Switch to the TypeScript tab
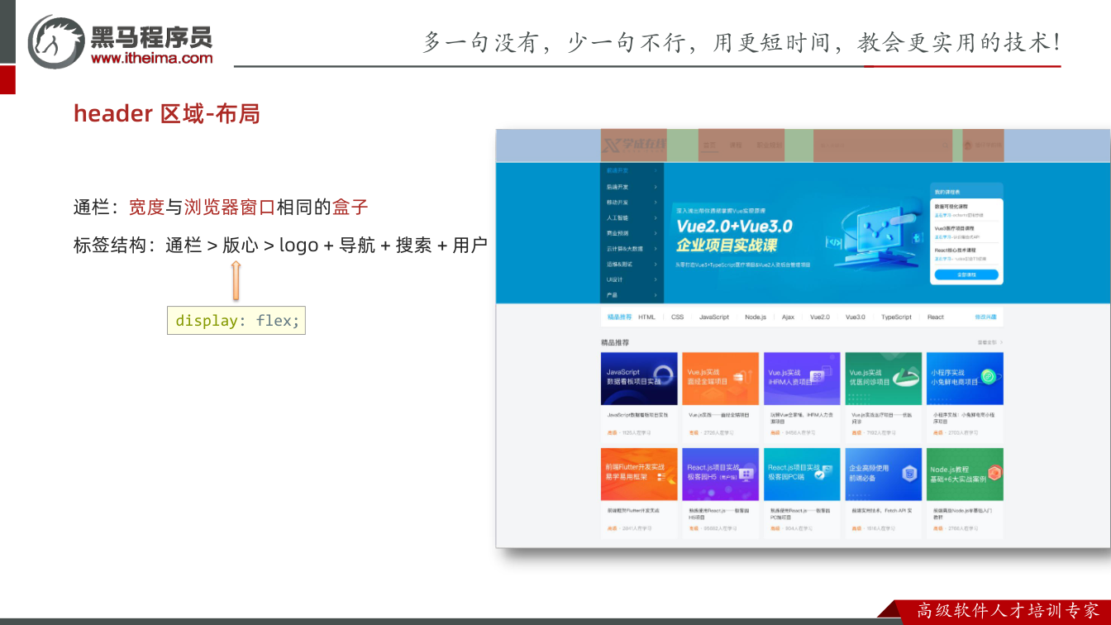The image size is (1111, 625). click(896, 317)
